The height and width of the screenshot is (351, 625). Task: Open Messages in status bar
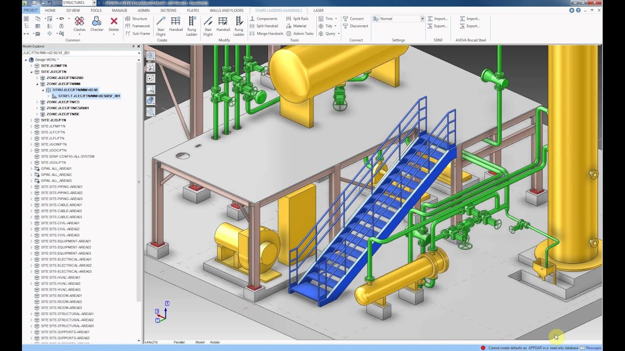pyautogui.click(x=591, y=348)
